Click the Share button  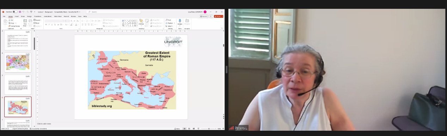(219, 16)
